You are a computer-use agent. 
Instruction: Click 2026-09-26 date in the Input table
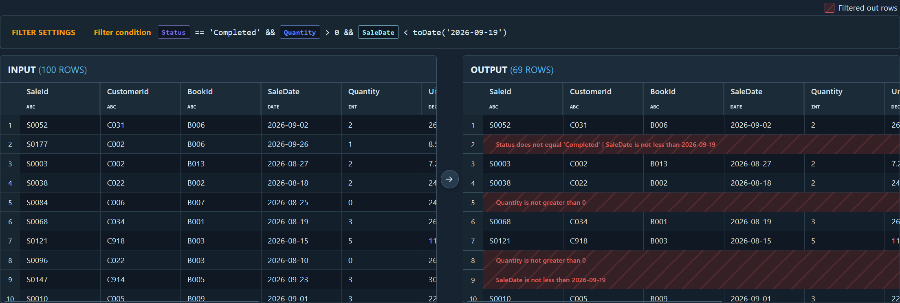pyautogui.click(x=288, y=144)
